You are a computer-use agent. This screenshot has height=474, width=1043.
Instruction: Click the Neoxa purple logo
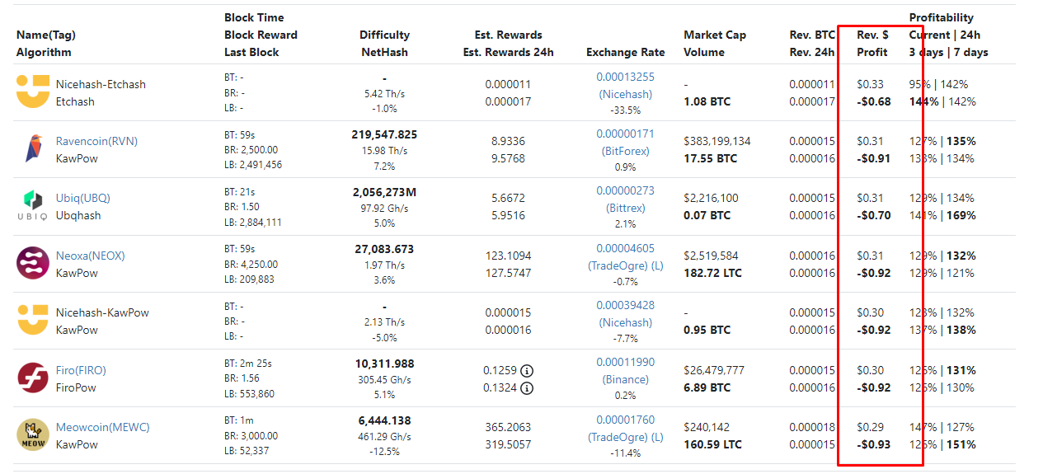(x=33, y=263)
